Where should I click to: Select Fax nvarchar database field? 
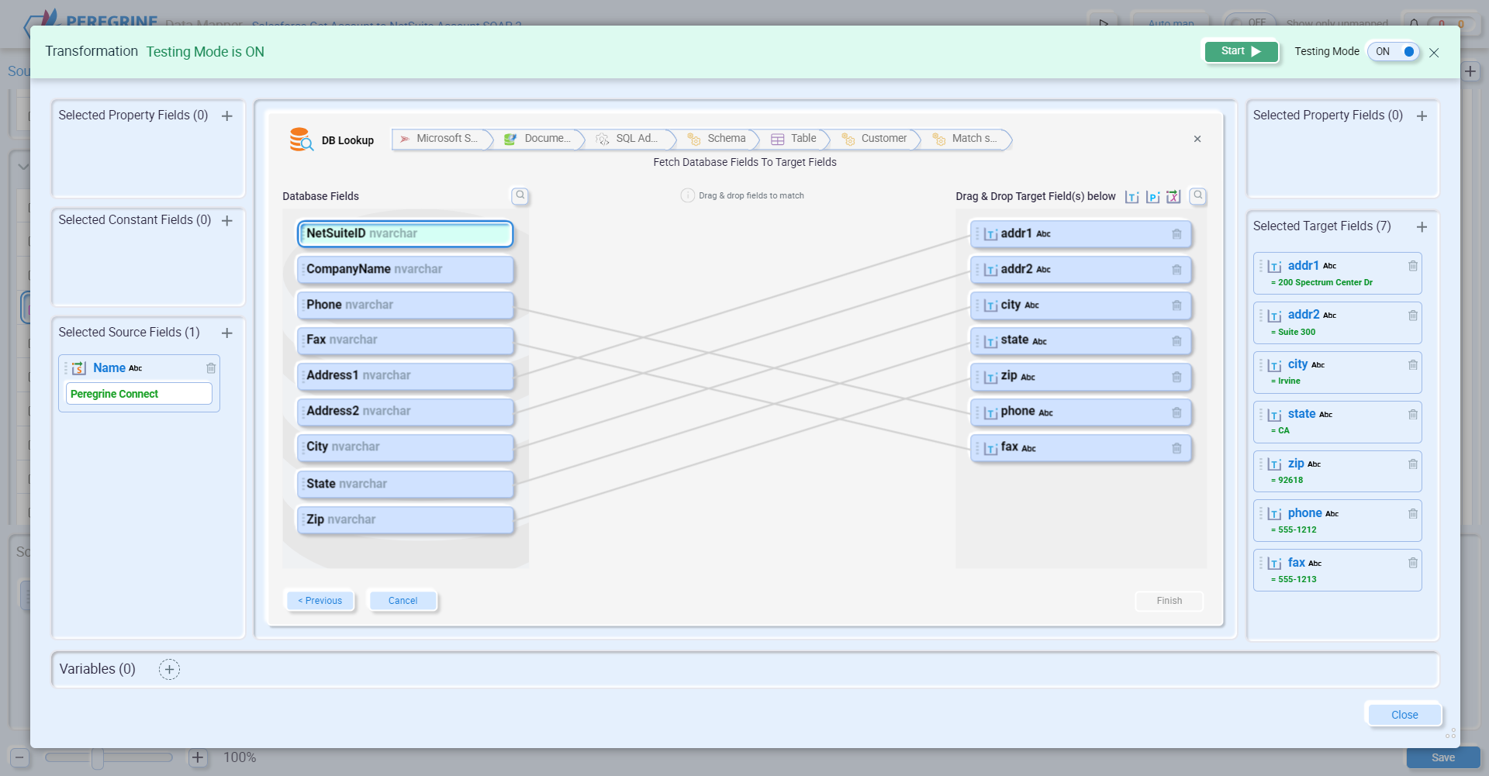tap(405, 340)
